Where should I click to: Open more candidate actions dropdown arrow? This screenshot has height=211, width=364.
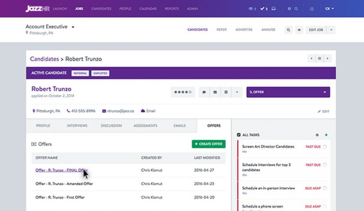(237, 92)
